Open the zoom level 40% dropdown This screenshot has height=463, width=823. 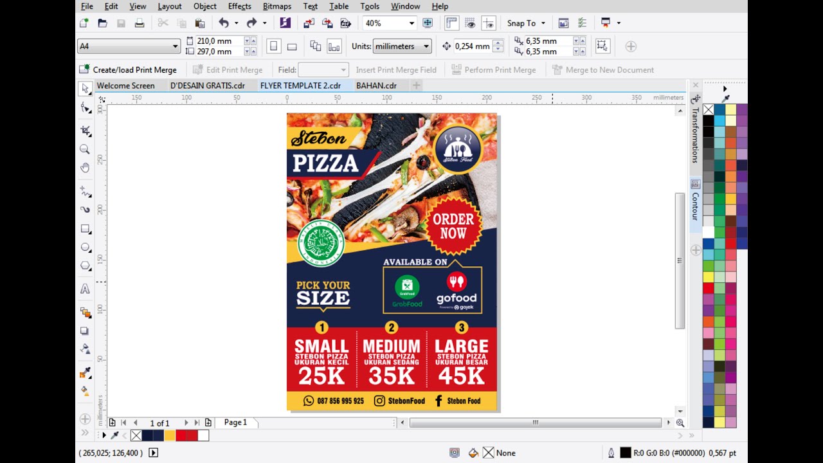coord(411,23)
